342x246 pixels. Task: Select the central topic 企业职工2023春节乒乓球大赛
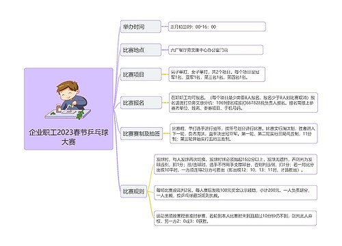click(x=68, y=109)
